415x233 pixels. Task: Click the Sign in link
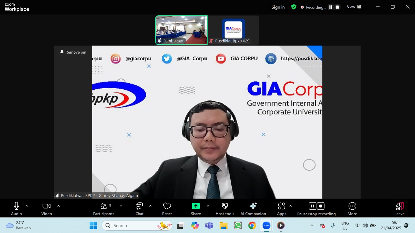click(278, 7)
